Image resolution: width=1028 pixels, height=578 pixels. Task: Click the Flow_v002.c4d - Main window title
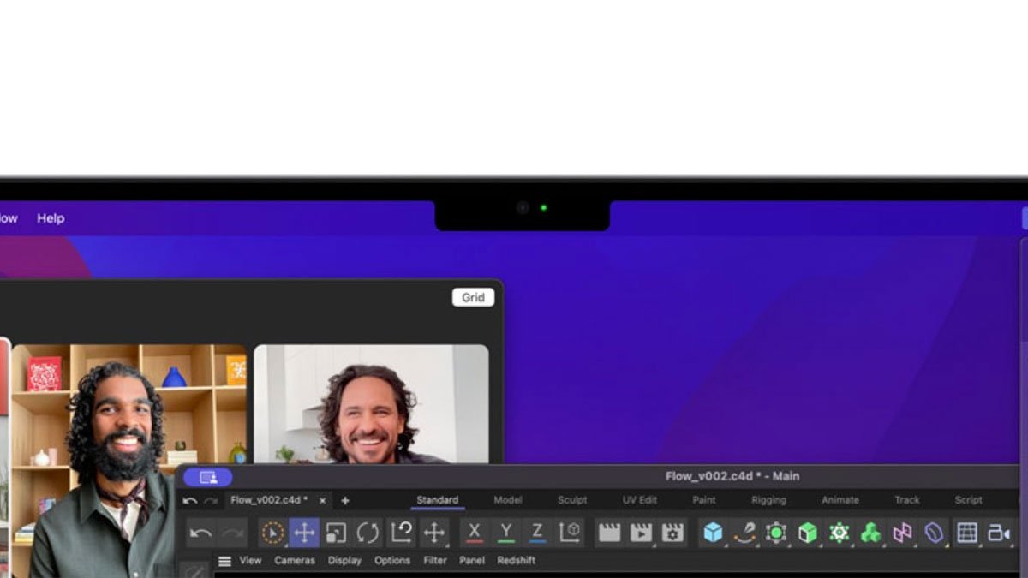(x=732, y=477)
